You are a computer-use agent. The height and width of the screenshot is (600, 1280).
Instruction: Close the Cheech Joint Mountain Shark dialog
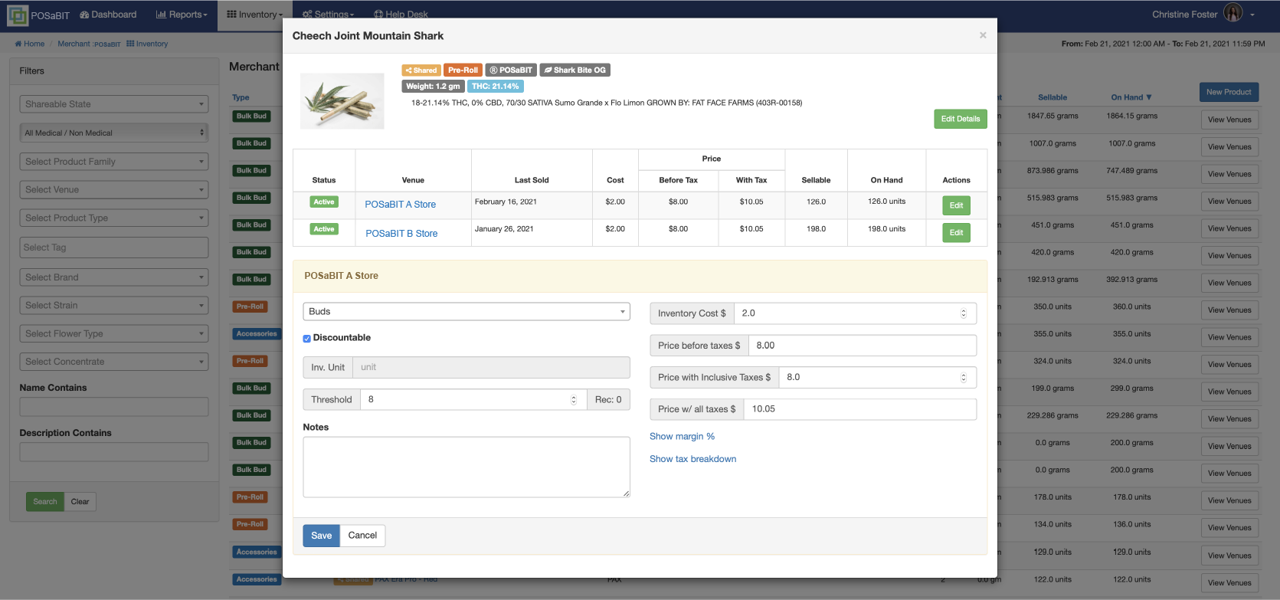983,35
